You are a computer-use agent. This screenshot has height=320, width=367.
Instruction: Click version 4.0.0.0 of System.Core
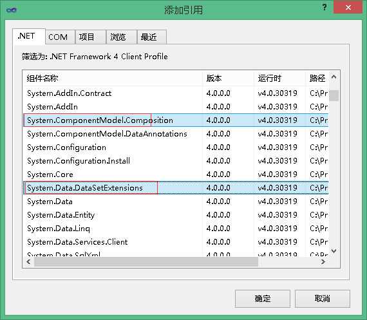coord(218,174)
